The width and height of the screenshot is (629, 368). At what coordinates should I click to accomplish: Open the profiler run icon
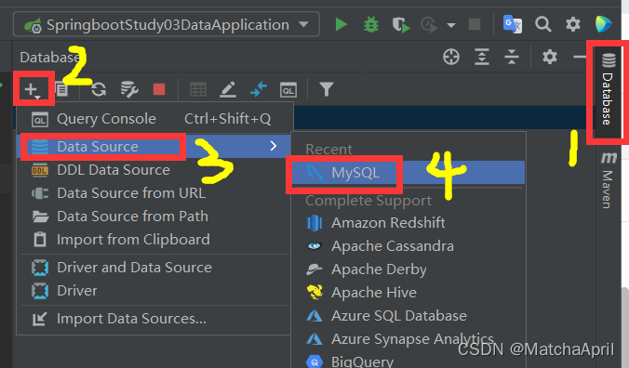pos(429,25)
